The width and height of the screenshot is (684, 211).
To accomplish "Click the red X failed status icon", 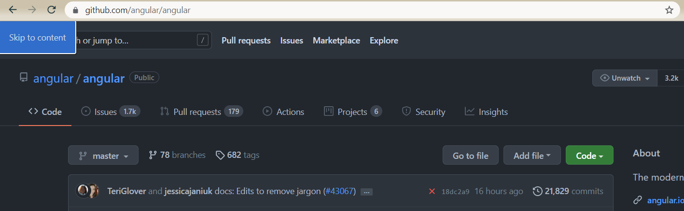I will [432, 192].
